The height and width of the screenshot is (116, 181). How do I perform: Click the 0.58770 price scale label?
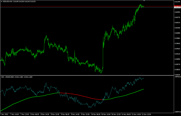[x=178, y=64]
